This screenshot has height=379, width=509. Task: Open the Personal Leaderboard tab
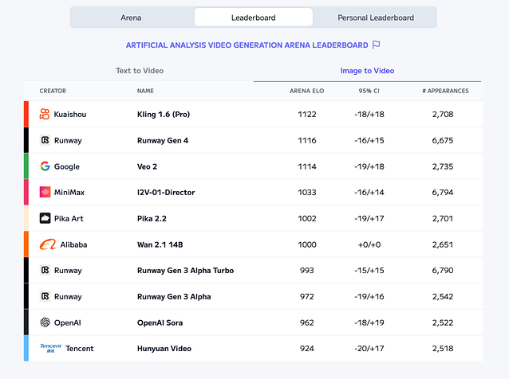375,18
